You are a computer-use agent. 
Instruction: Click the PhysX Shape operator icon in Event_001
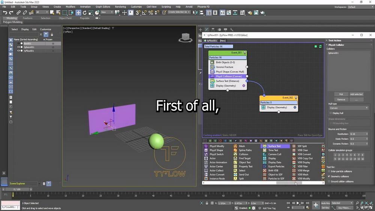(212, 72)
